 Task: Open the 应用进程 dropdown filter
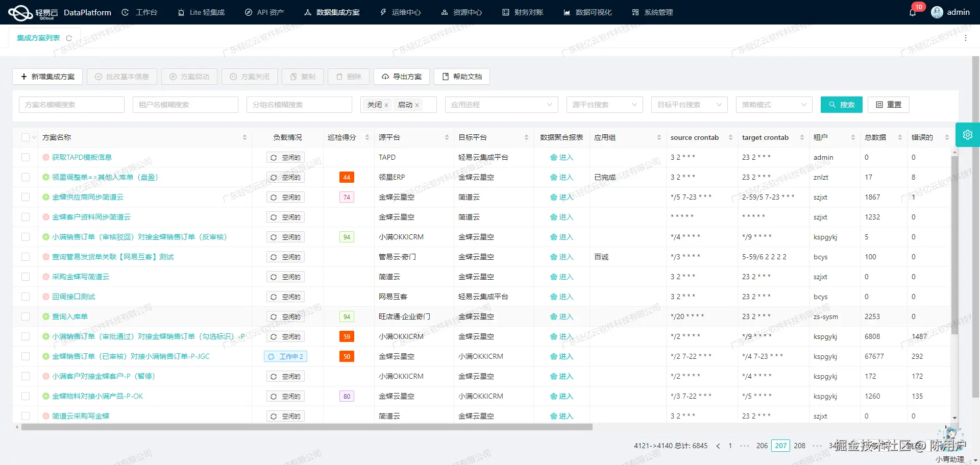(501, 105)
